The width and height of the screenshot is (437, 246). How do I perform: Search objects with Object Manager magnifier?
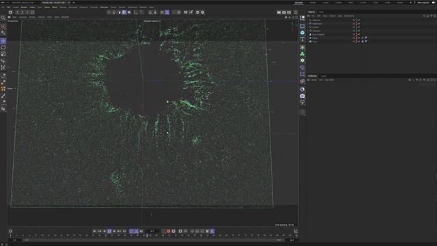pos(424,16)
